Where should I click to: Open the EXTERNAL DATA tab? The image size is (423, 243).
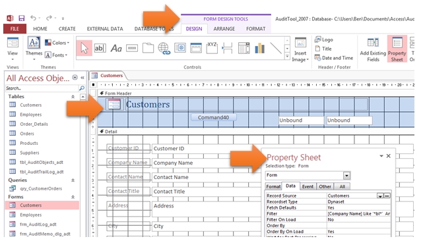(x=105, y=29)
